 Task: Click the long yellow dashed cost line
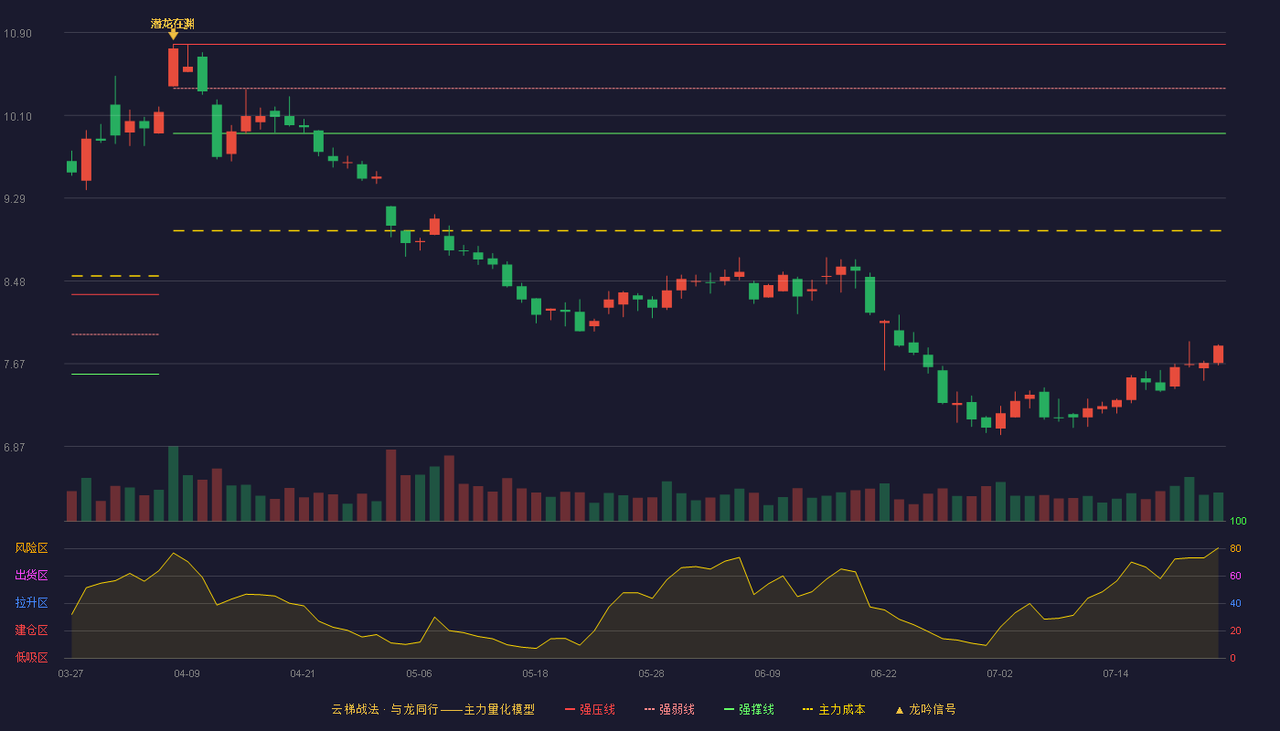point(699,231)
